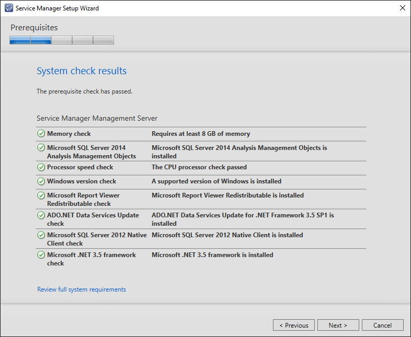411x337 pixels.
Task: Click 'Service Manager Setup Wizard' window title
Action: [x=57, y=8]
